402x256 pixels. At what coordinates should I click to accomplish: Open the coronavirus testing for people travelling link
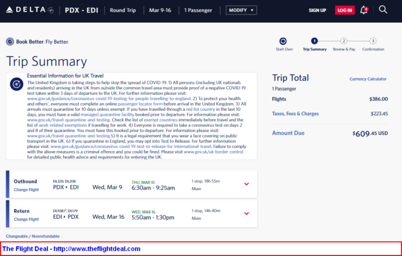coord(109,98)
